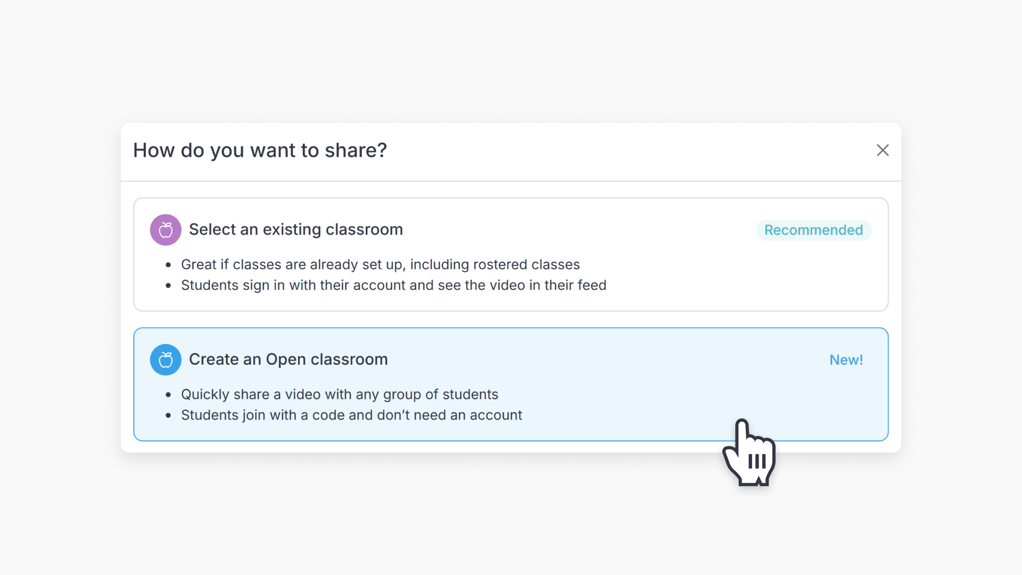Image resolution: width=1022 pixels, height=575 pixels.
Task: Click the blue apple Open classroom icon
Action: point(166,360)
